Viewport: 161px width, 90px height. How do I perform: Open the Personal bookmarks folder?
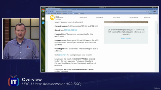[53, 13]
